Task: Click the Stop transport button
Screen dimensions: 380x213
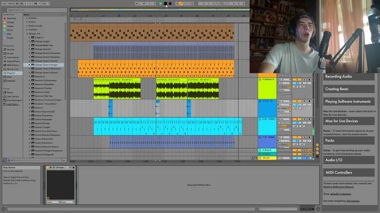Action: coord(165,4)
